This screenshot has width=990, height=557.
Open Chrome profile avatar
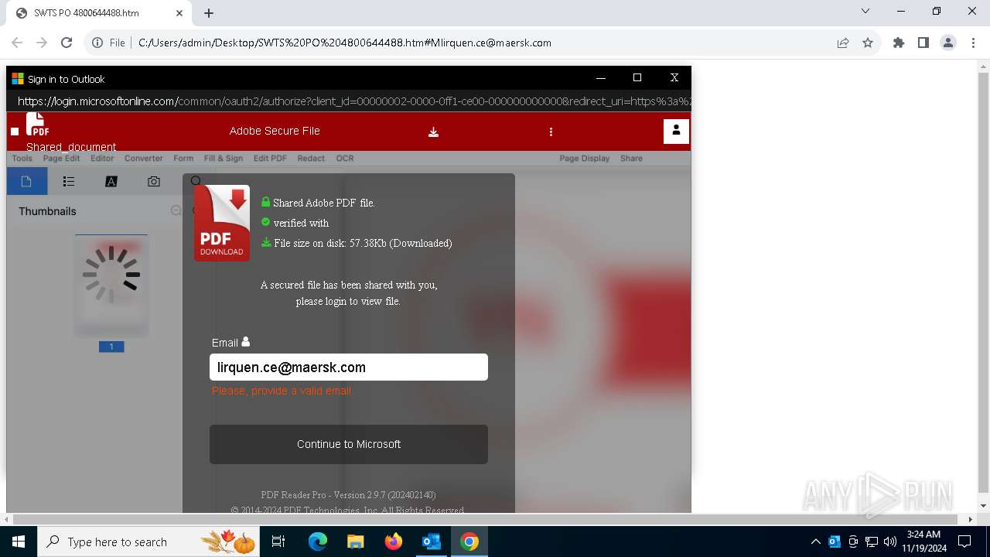click(x=948, y=43)
